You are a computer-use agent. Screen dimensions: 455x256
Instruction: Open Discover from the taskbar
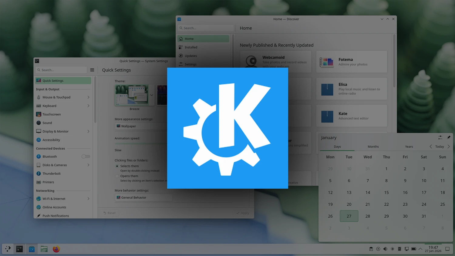32,249
